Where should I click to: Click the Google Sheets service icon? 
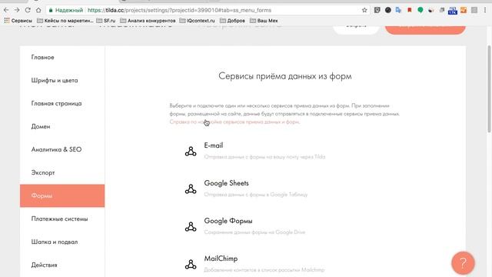(x=191, y=189)
